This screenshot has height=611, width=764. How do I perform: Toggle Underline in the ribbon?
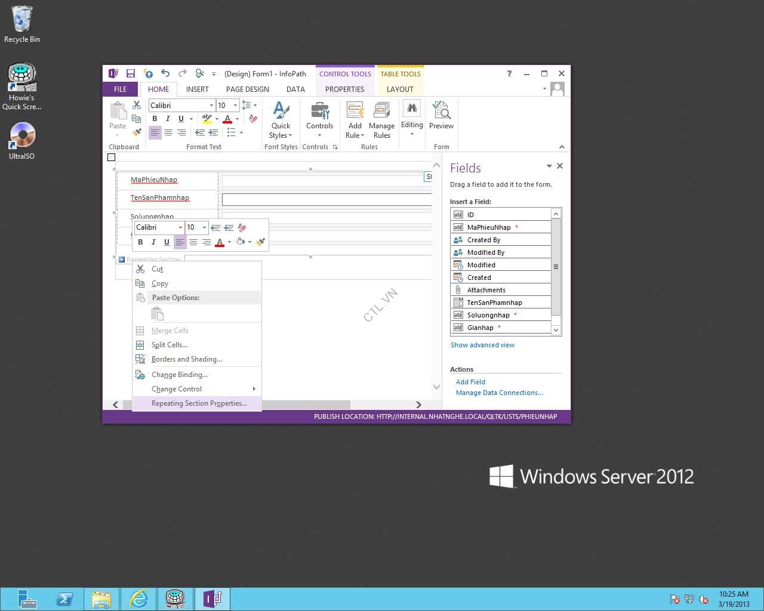click(181, 119)
